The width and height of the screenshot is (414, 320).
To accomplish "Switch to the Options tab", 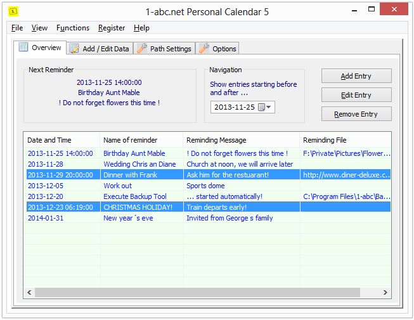I will click(217, 49).
